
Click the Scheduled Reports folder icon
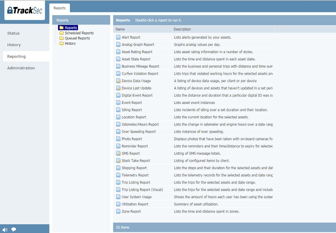tap(62, 33)
